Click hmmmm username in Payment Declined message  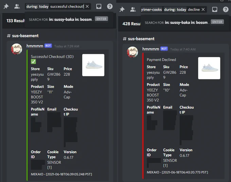tap(151, 49)
